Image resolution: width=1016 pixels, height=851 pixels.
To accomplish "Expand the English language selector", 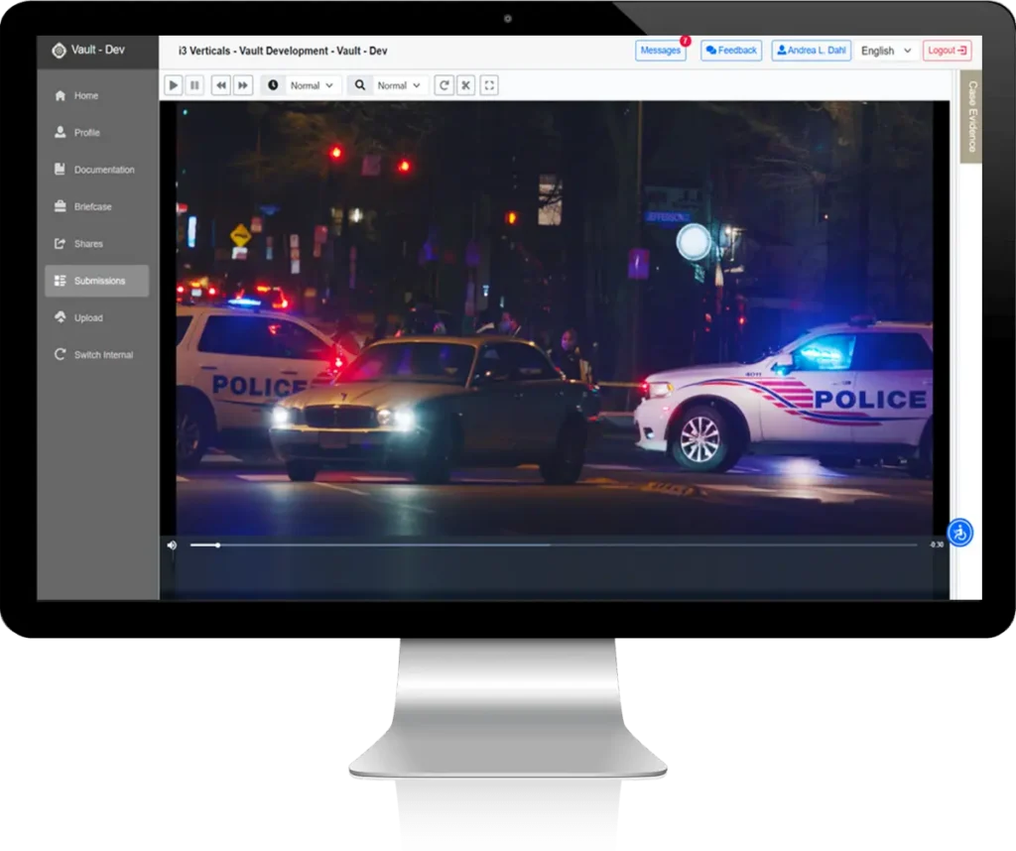I will 886,51.
